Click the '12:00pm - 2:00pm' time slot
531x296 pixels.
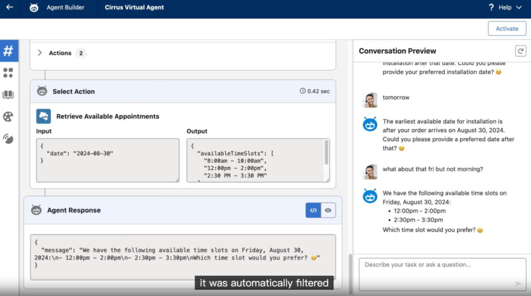419,210
